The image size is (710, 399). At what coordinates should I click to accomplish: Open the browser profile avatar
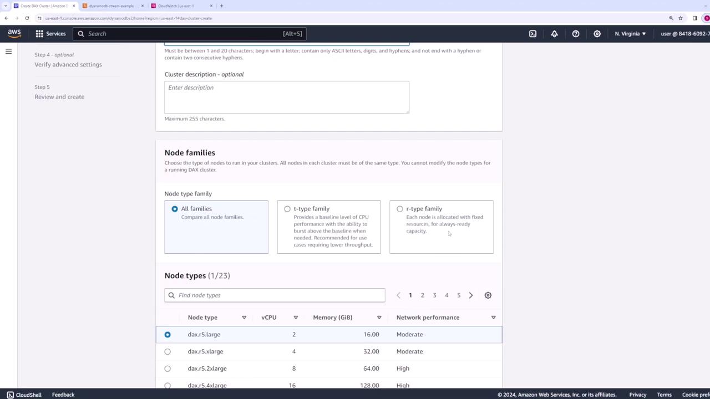(x=707, y=18)
